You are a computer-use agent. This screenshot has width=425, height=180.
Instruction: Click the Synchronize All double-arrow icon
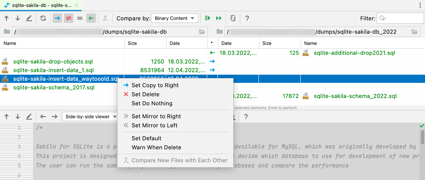click(x=219, y=18)
